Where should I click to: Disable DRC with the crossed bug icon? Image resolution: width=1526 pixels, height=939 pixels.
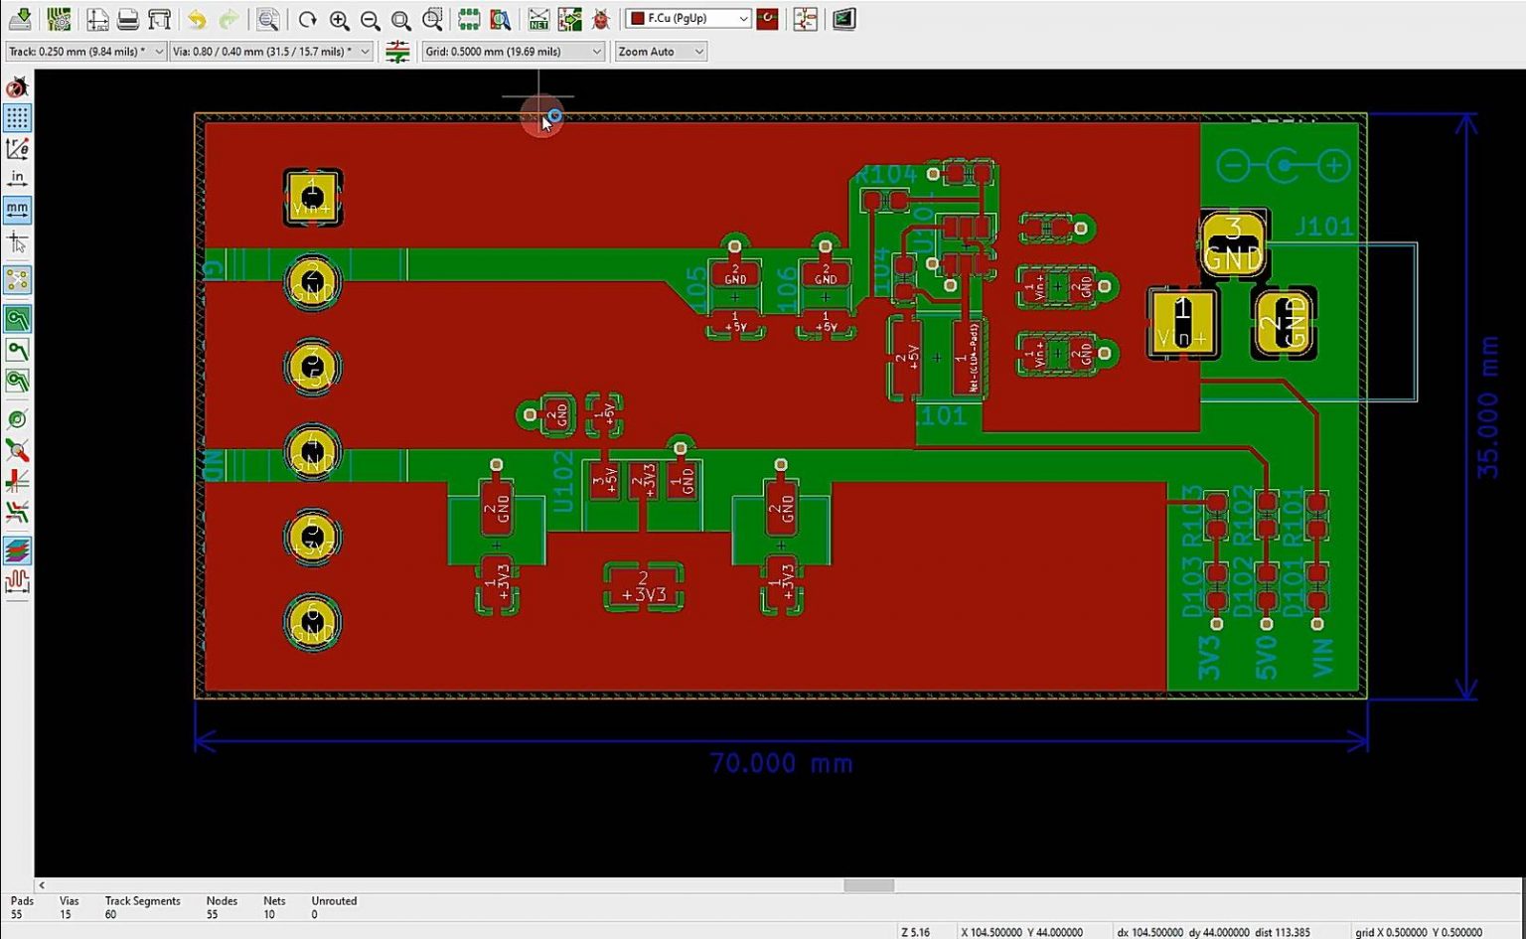point(14,87)
